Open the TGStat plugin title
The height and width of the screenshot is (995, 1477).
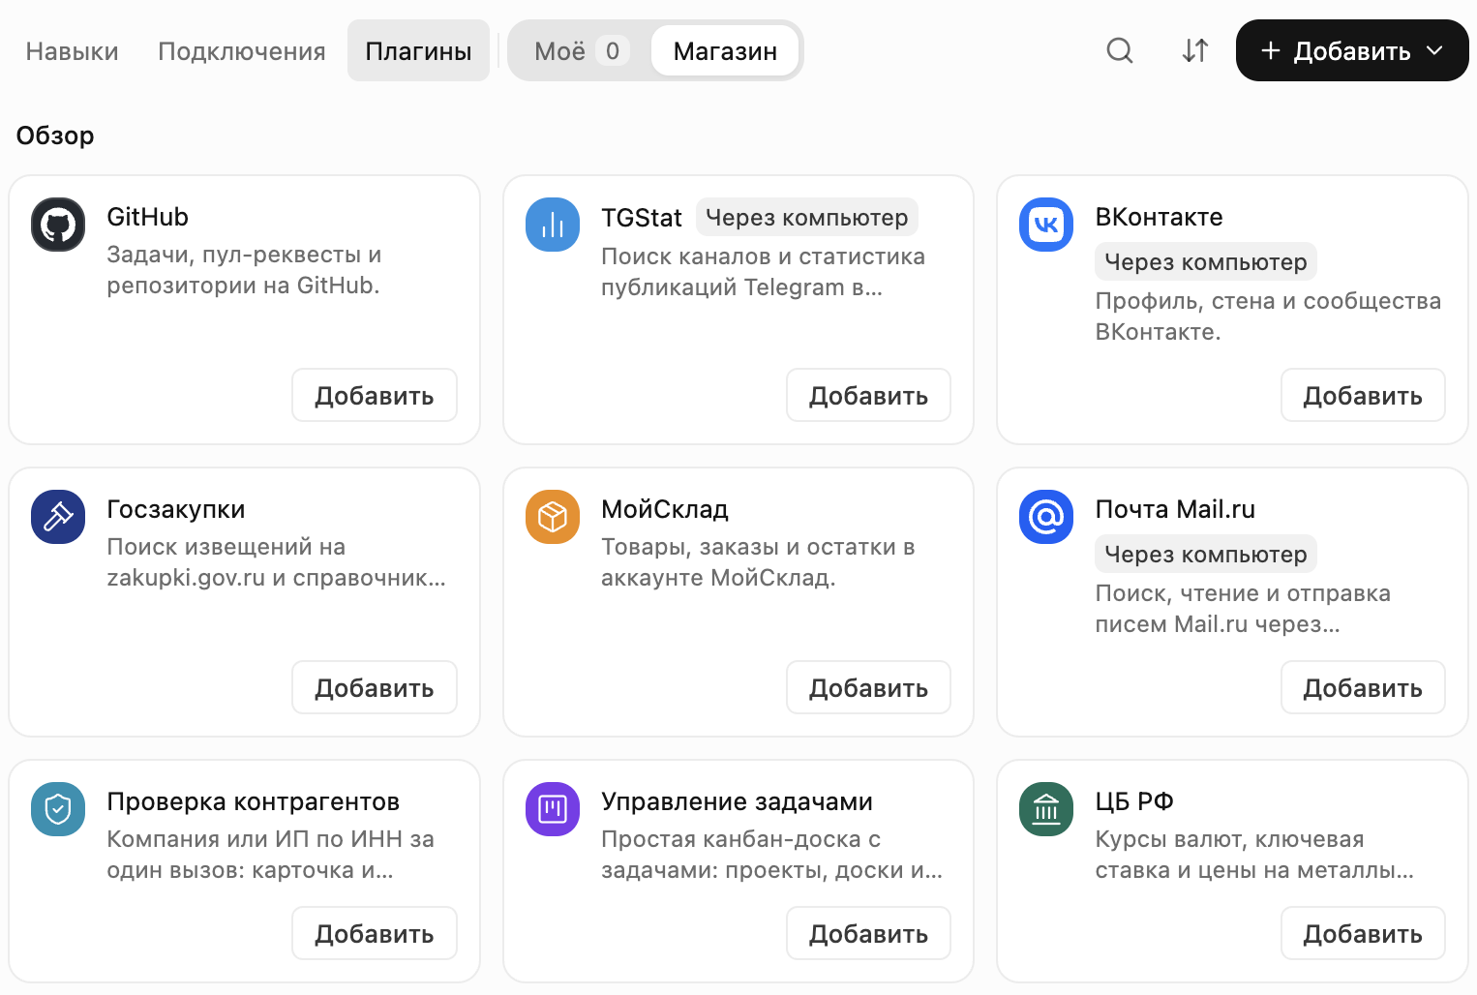[x=642, y=218]
